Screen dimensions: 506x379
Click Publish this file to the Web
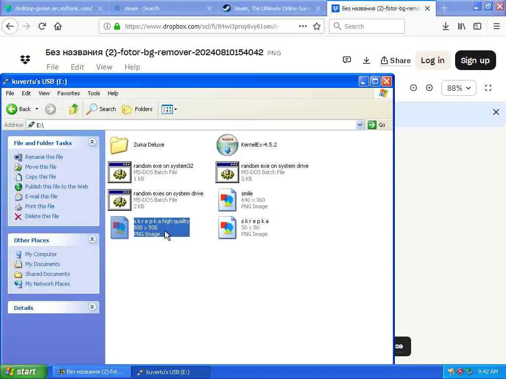pos(56,186)
